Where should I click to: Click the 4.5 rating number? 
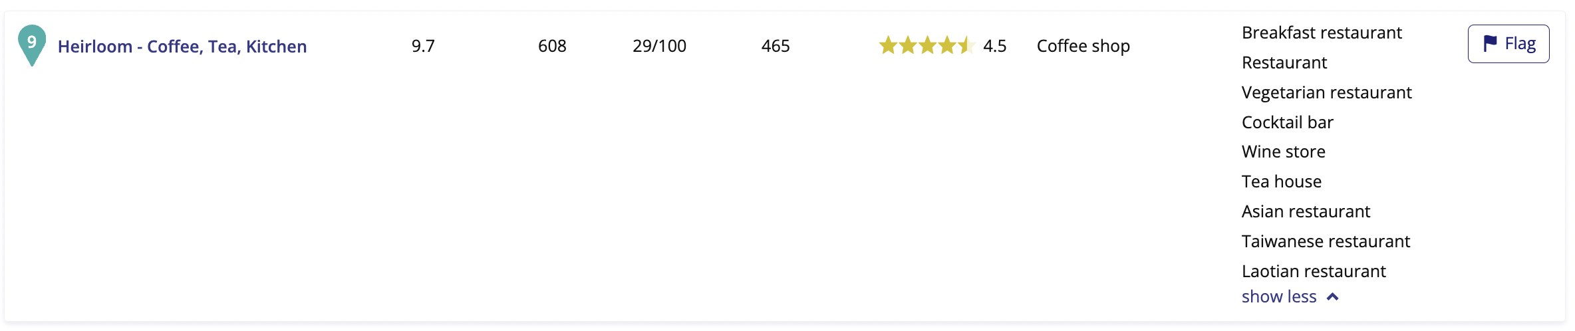click(x=994, y=46)
